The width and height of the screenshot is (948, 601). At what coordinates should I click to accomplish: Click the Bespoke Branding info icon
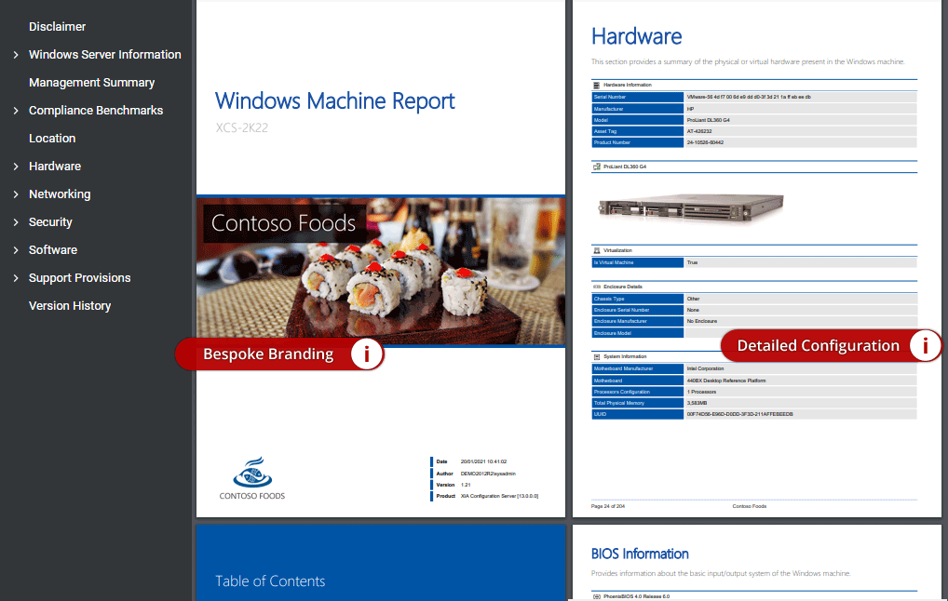(366, 354)
